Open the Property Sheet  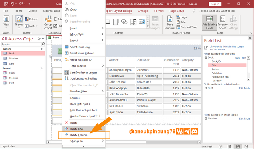(x=223, y=23)
